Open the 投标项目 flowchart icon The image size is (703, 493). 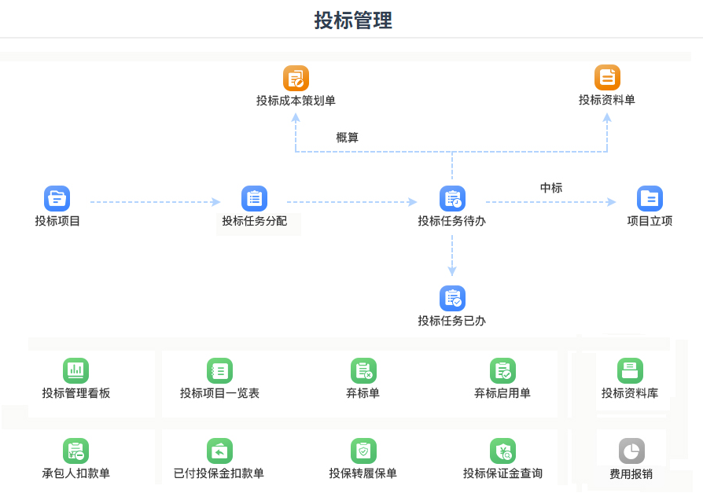(56, 197)
